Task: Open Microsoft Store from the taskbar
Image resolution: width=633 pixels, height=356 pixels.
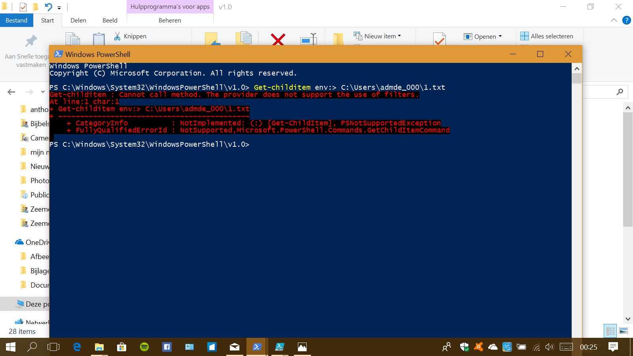Action: 121,347
